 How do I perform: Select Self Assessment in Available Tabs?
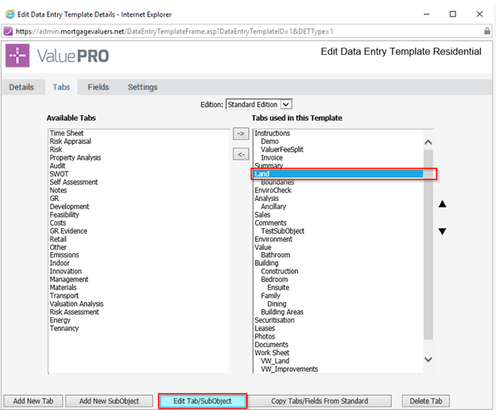click(74, 182)
